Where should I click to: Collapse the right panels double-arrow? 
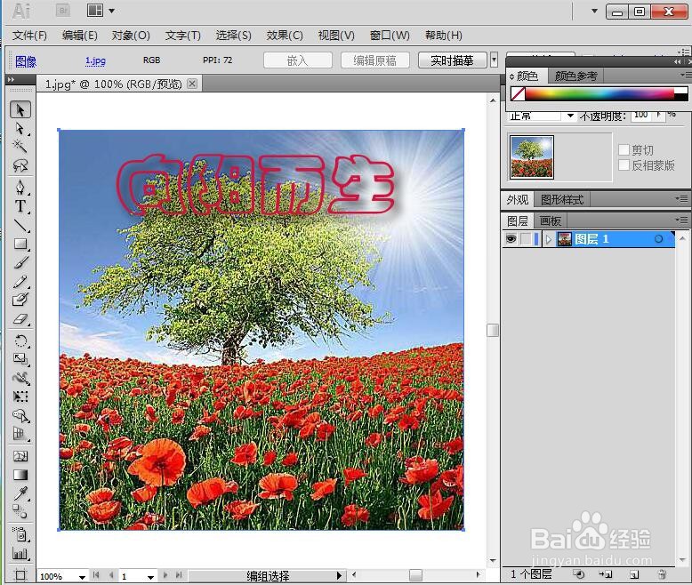pos(678,61)
